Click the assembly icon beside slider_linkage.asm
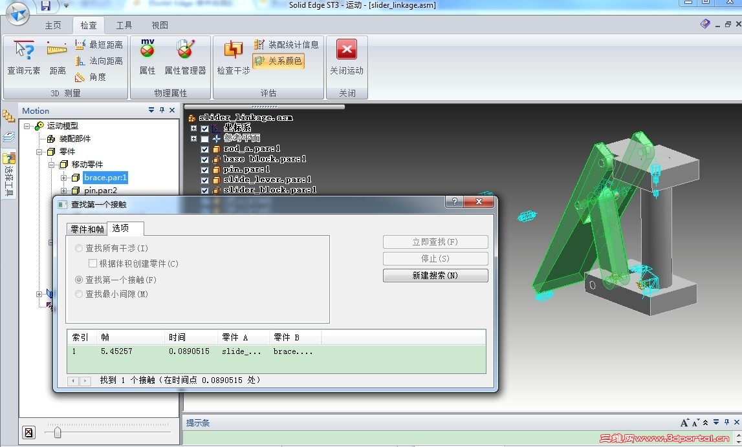742x447 pixels. 191,118
